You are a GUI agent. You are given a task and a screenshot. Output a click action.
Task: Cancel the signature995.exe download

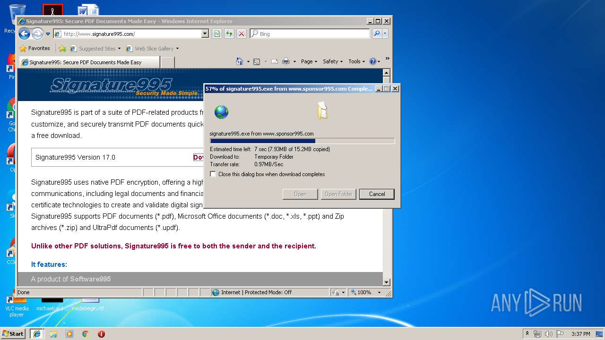coord(377,194)
